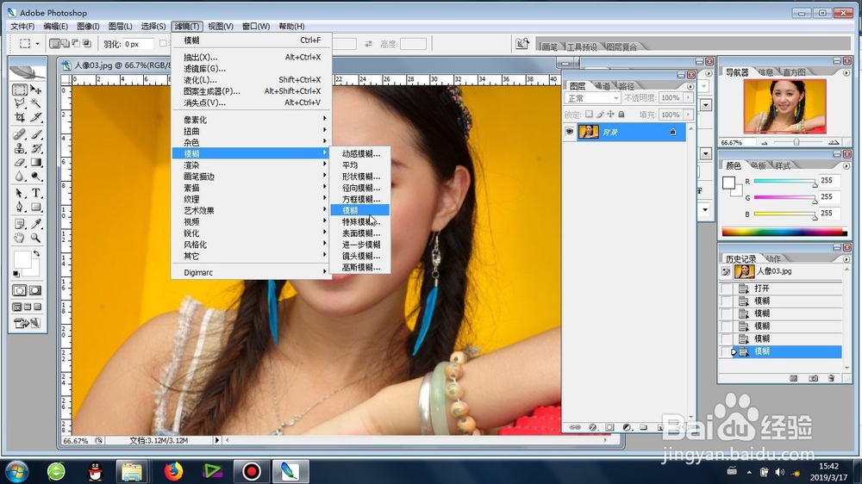Select the Healing Brush tool
The width and height of the screenshot is (862, 484).
[20, 134]
